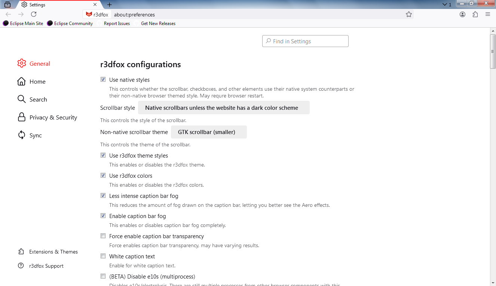The width and height of the screenshot is (496, 286).
Task: Close the Settings tab
Action: (95, 5)
